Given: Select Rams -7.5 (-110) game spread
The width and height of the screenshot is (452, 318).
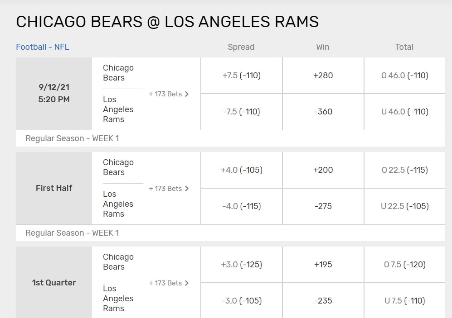Looking at the screenshot, I should tap(242, 112).
